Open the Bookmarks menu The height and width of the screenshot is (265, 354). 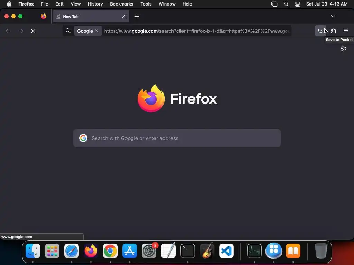coord(121,4)
